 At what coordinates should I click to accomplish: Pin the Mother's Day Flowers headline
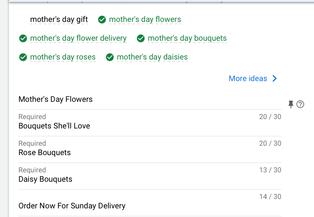(291, 104)
